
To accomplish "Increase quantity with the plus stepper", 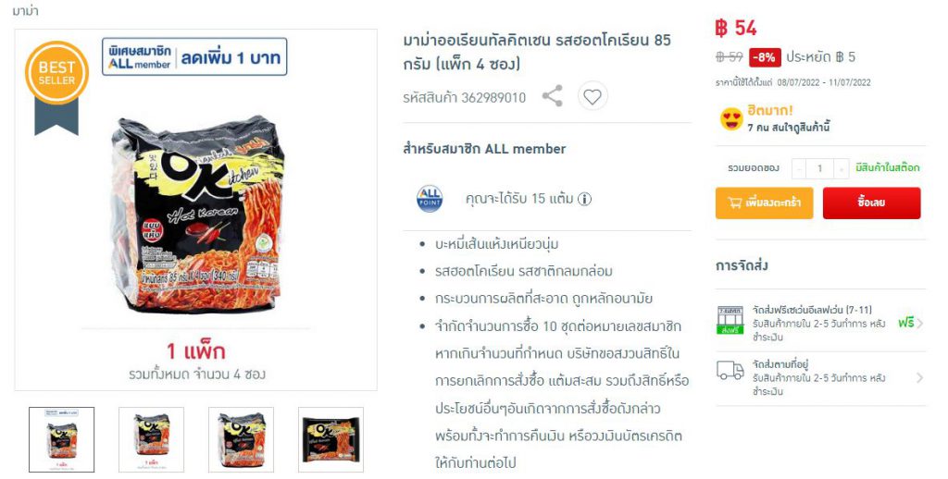I will (841, 168).
